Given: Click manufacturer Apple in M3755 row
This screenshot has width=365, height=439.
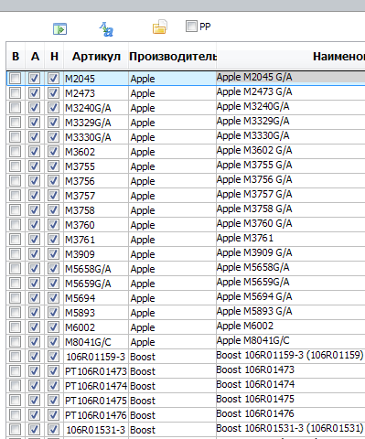Looking at the screenshot, I should [x=172, y=166].
